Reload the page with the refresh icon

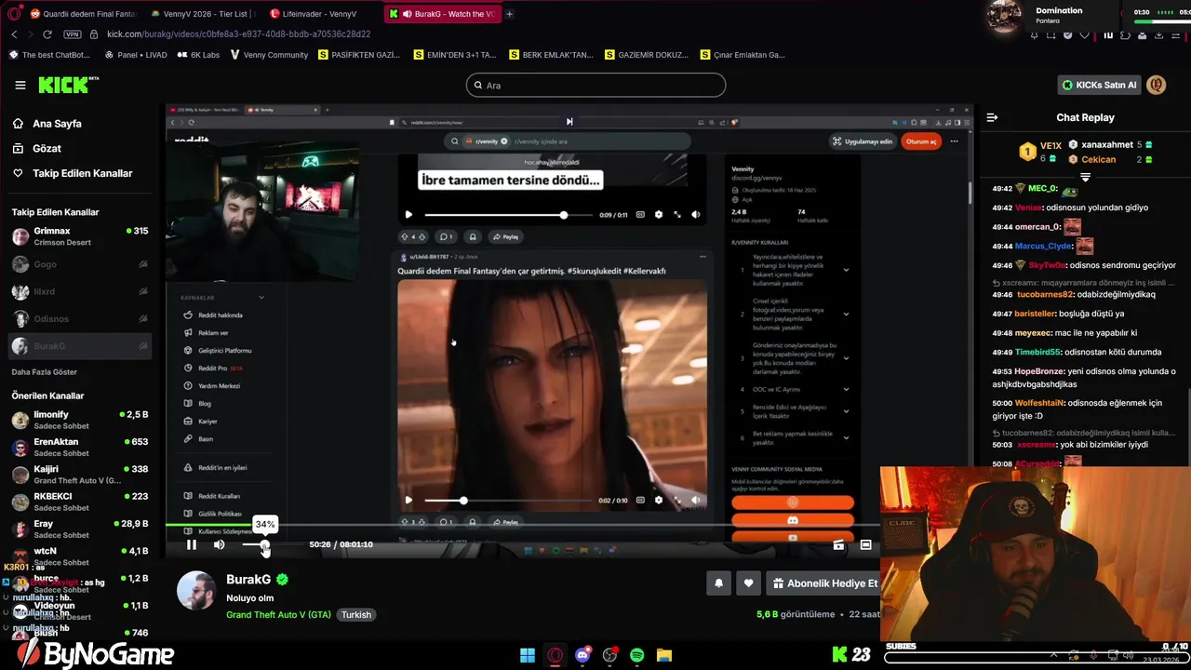(47, 34)
